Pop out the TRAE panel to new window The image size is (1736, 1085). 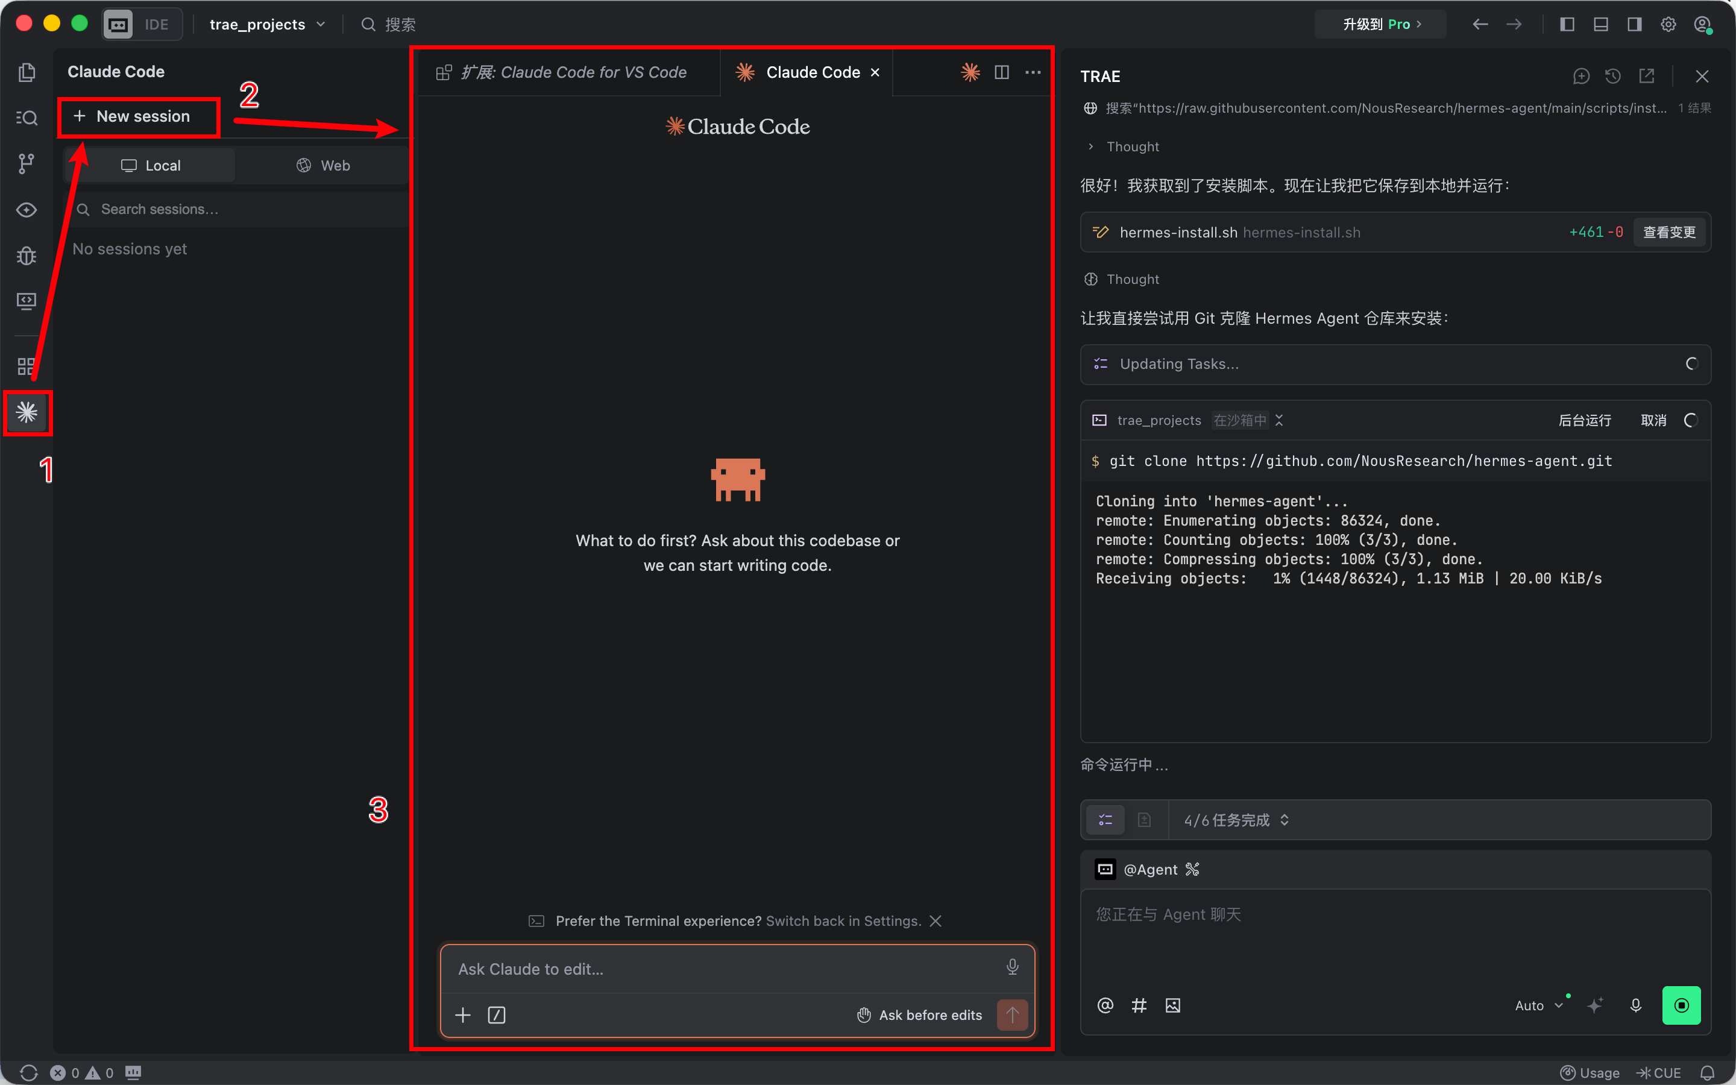(1646, 76)
